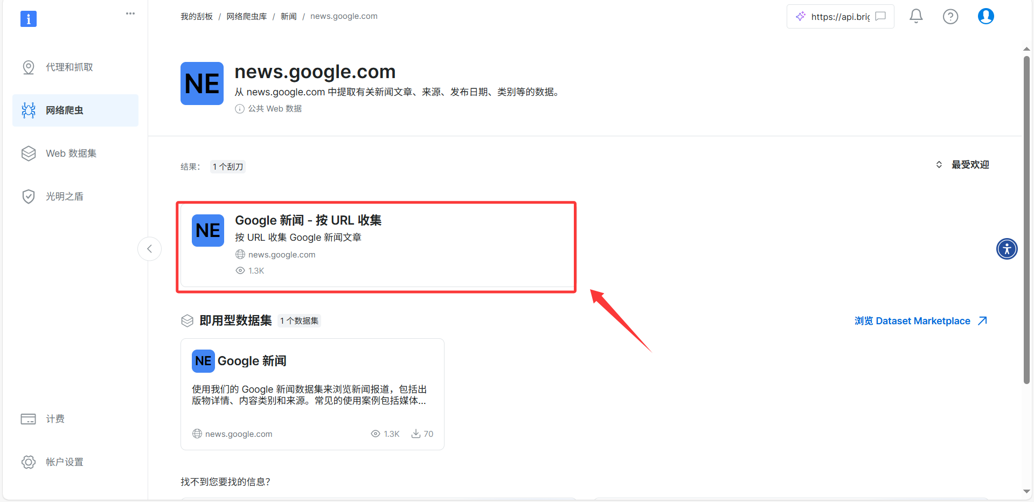Open the help question mark icon
The width and height of the screenshot is (1034, 502).
pyautogui.click(x=950, y=17)
